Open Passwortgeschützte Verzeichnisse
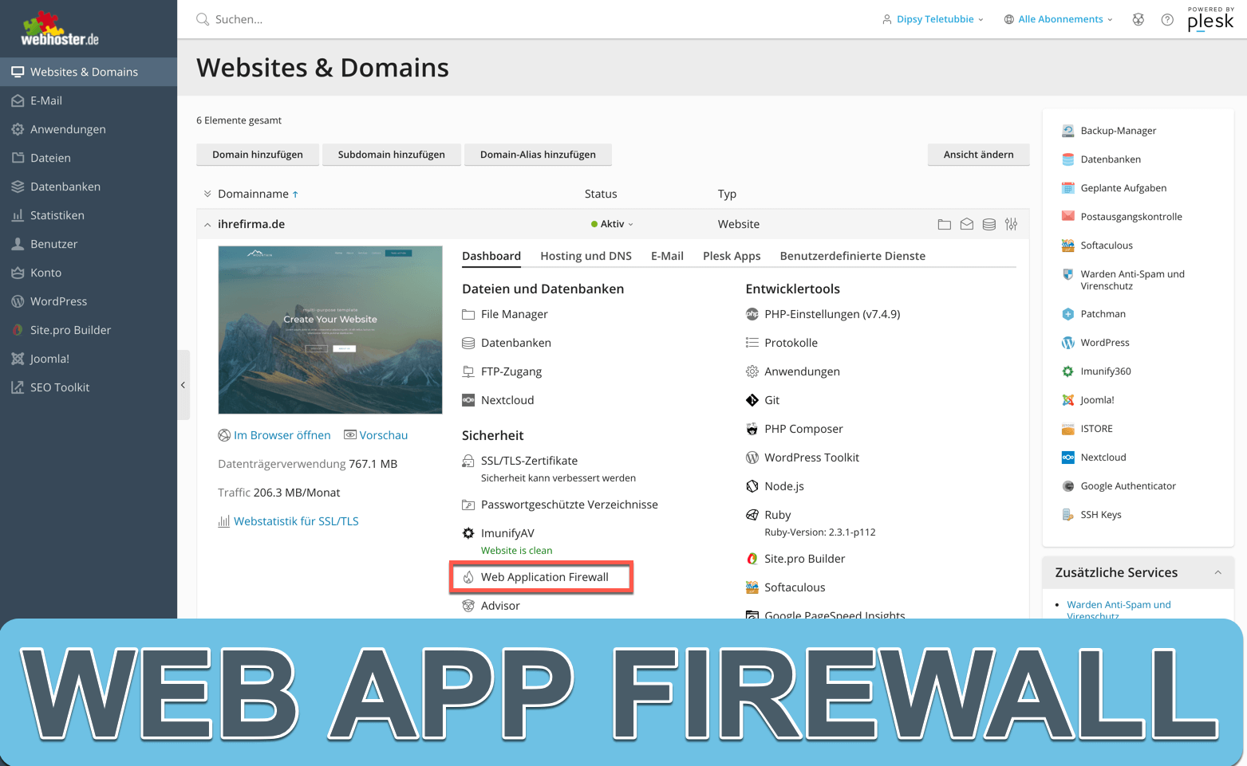 click(x=560, y=505)
